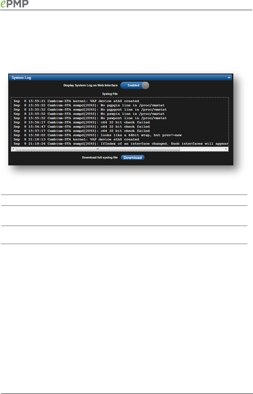This screenshot has height=394, width=253.
Task: Select log line No pgpgout line in /proc/vmstat
Action: tap(90, 110)
